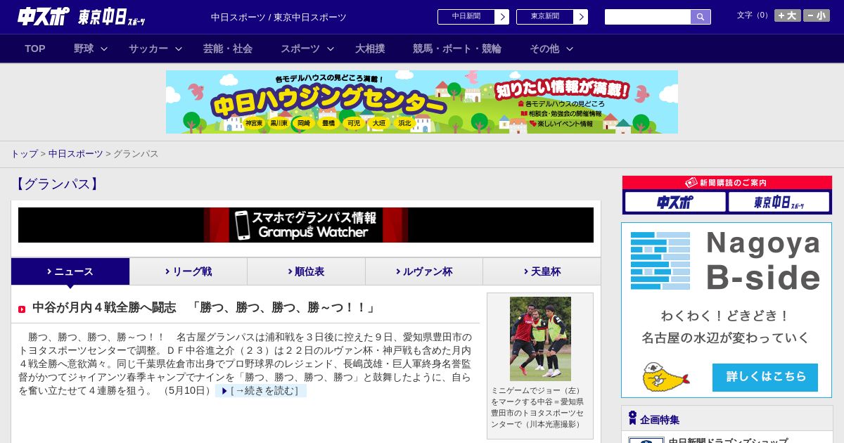Expand the スポーツ dropdown chevron

[x=331, y=49]
